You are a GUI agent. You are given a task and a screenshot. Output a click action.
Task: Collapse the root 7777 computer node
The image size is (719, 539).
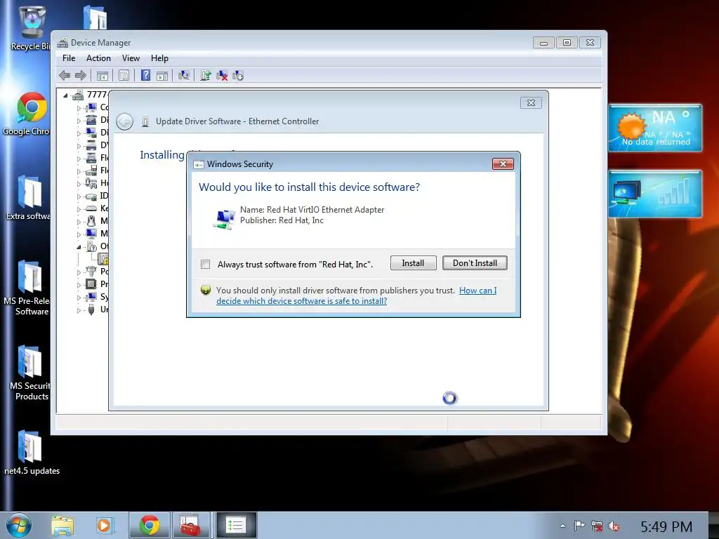point(65,95)
